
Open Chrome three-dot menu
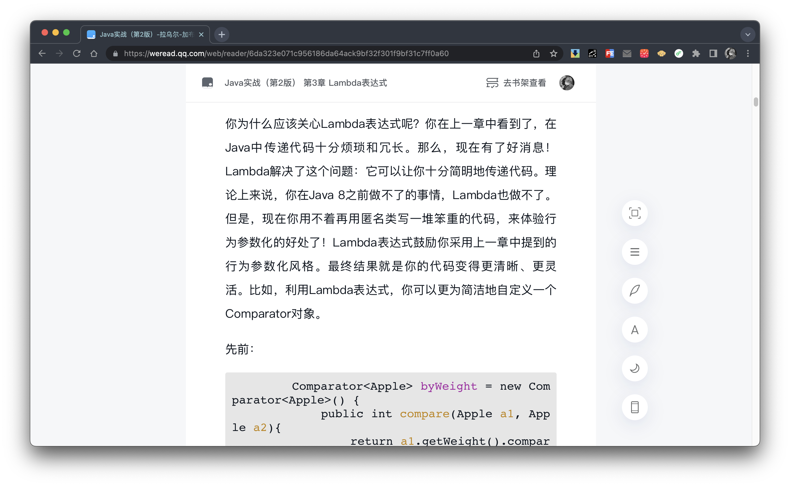pos(748,53)
